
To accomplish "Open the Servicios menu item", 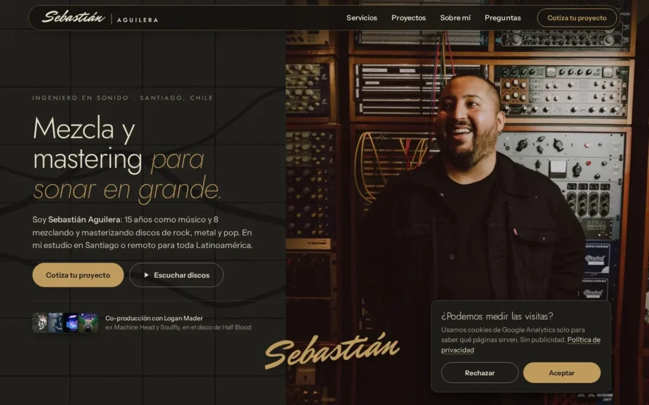I will pos(362,18).
